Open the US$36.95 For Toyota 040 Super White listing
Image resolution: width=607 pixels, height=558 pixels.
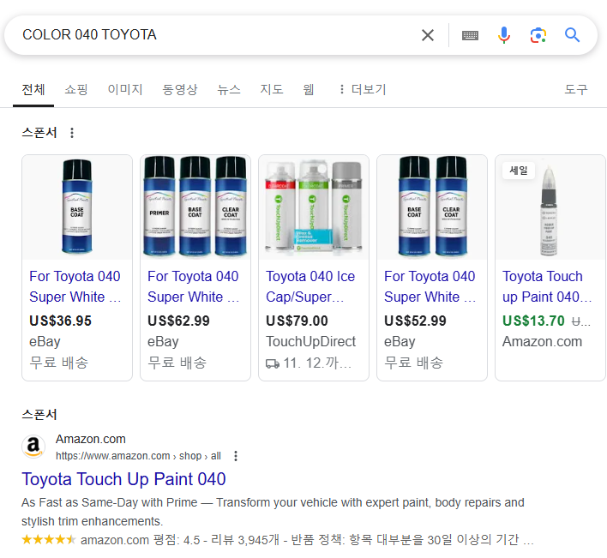pyautogui.click(x=75, y=287)
